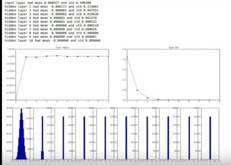
Task: Click the wide bell-shaped first histogram
Action: coord(22,134)
